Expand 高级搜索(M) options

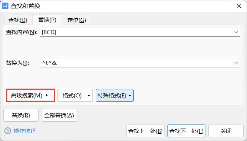pyautogui.click(x=31, y=95)
